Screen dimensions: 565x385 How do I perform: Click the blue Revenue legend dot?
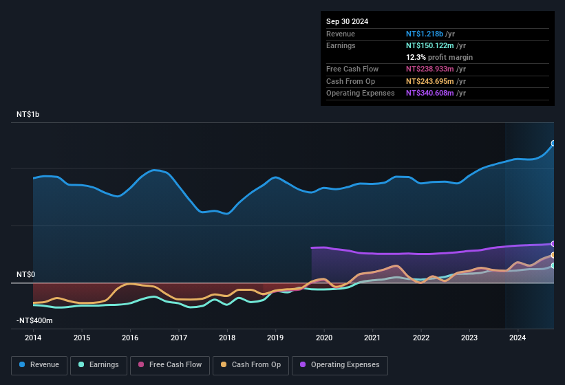[x=22, y=364]
